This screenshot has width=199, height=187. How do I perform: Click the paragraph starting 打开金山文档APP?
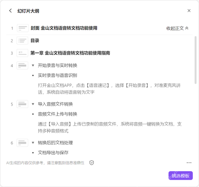[109, 89]
